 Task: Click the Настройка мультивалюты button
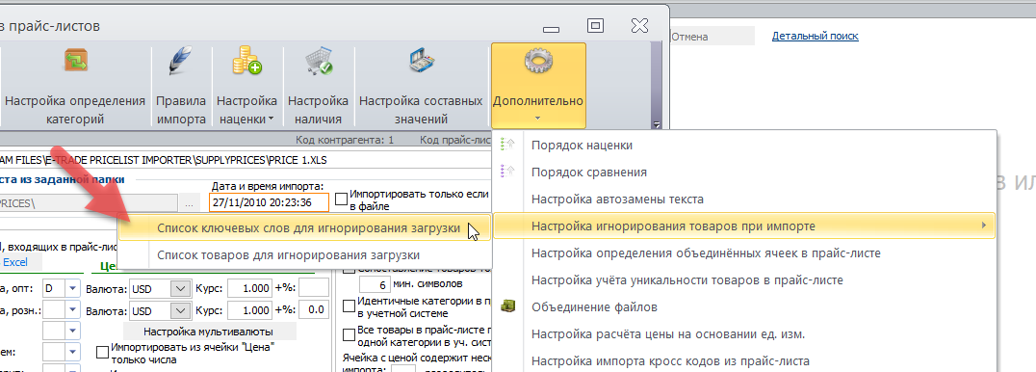tap(210, 331)
